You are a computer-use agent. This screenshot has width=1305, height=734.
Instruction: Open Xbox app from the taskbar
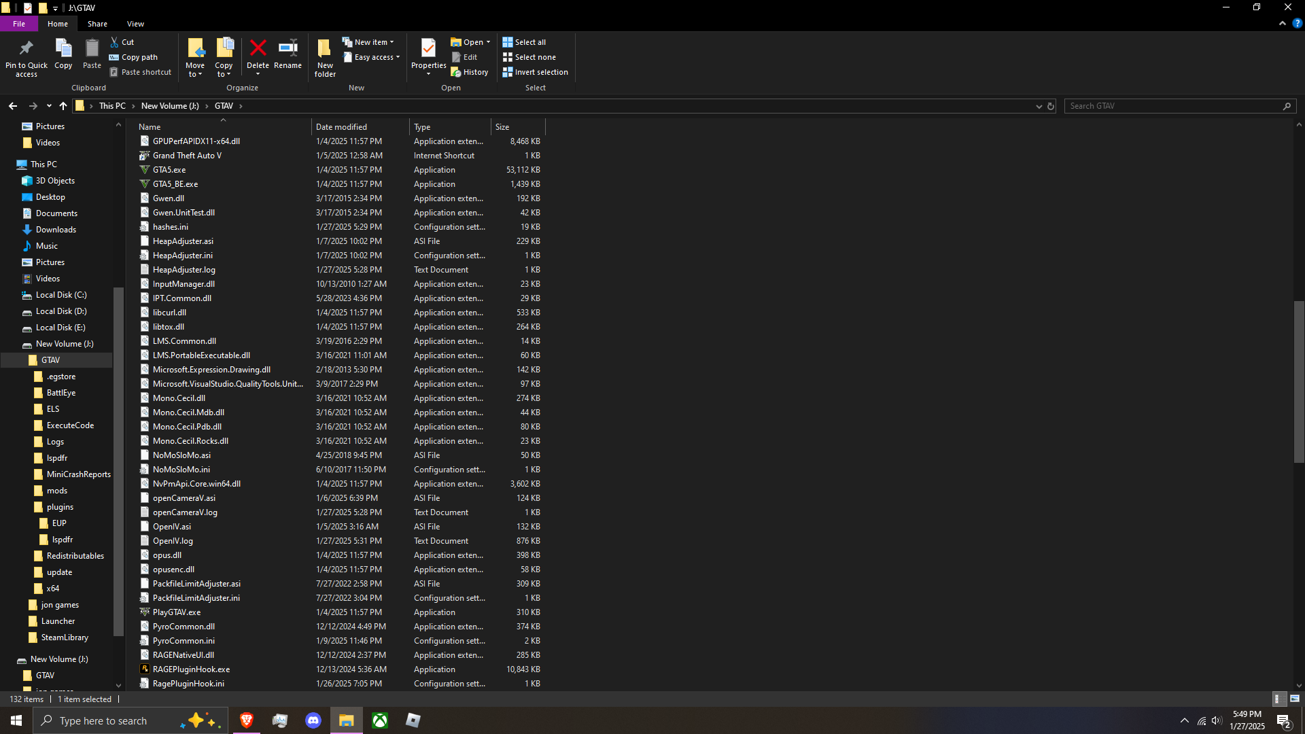point(380,720)
